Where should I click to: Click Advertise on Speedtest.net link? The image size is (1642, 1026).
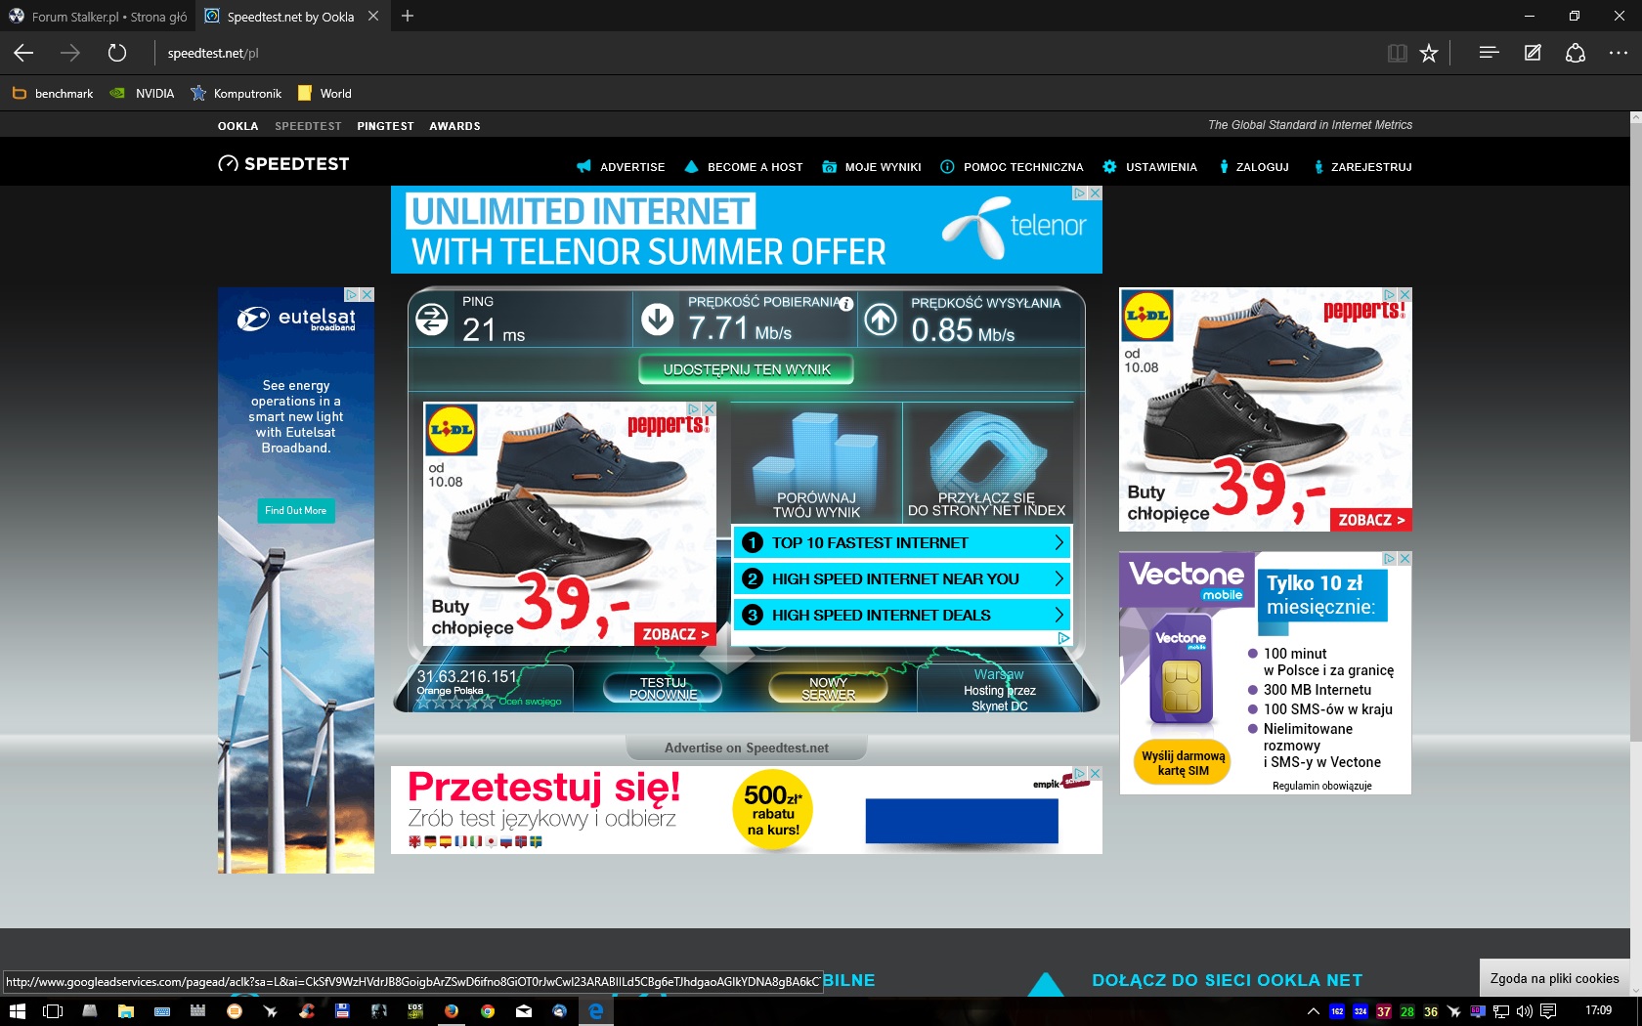tap(746, 748)
